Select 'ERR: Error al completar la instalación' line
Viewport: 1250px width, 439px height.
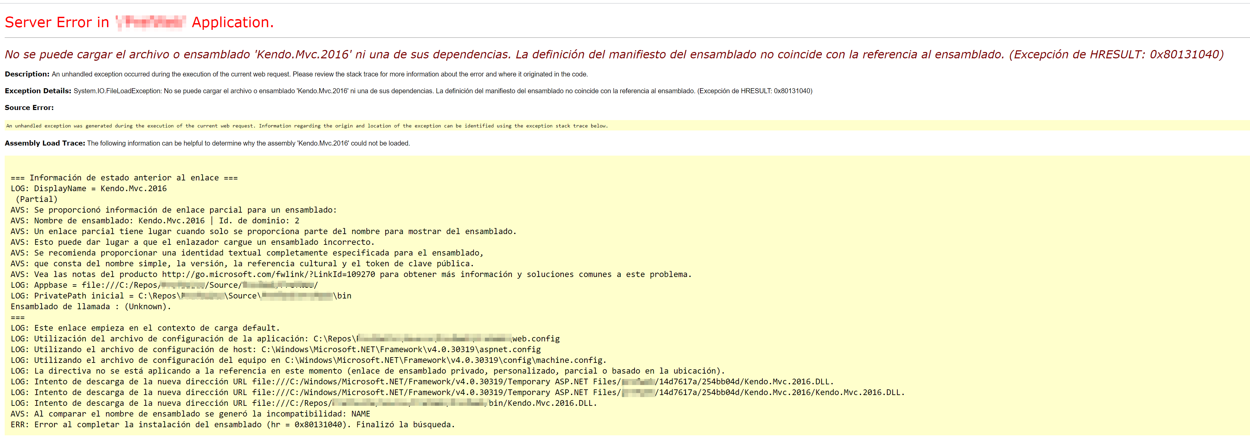tap(233, 425)
